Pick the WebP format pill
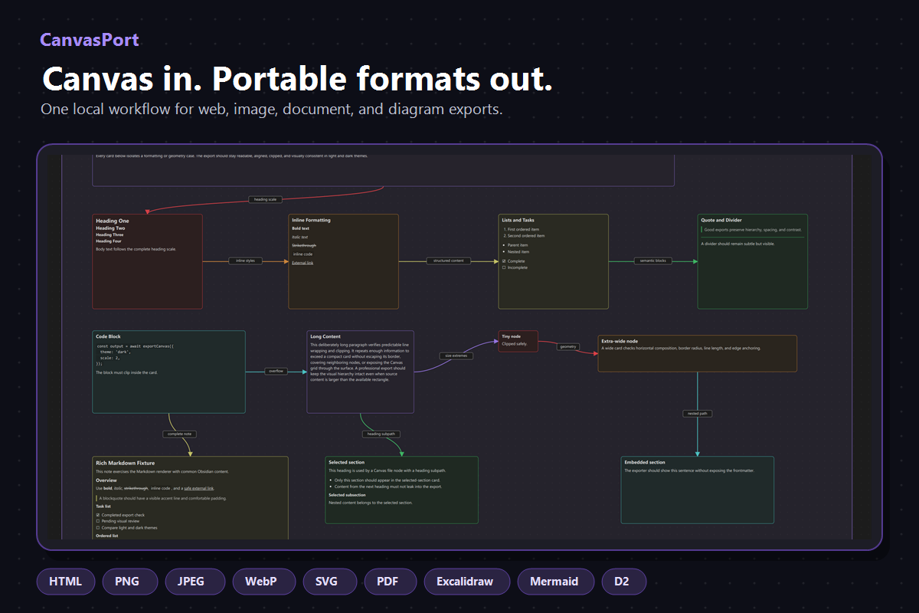The width and height of the screenshot is (919, 613). click(x=264, y=581)
